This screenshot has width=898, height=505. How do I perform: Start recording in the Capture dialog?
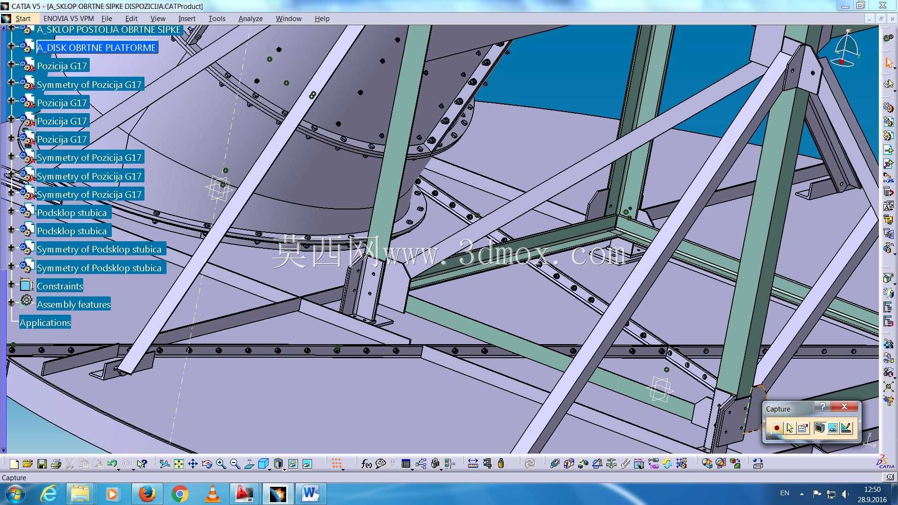(776, 428)
